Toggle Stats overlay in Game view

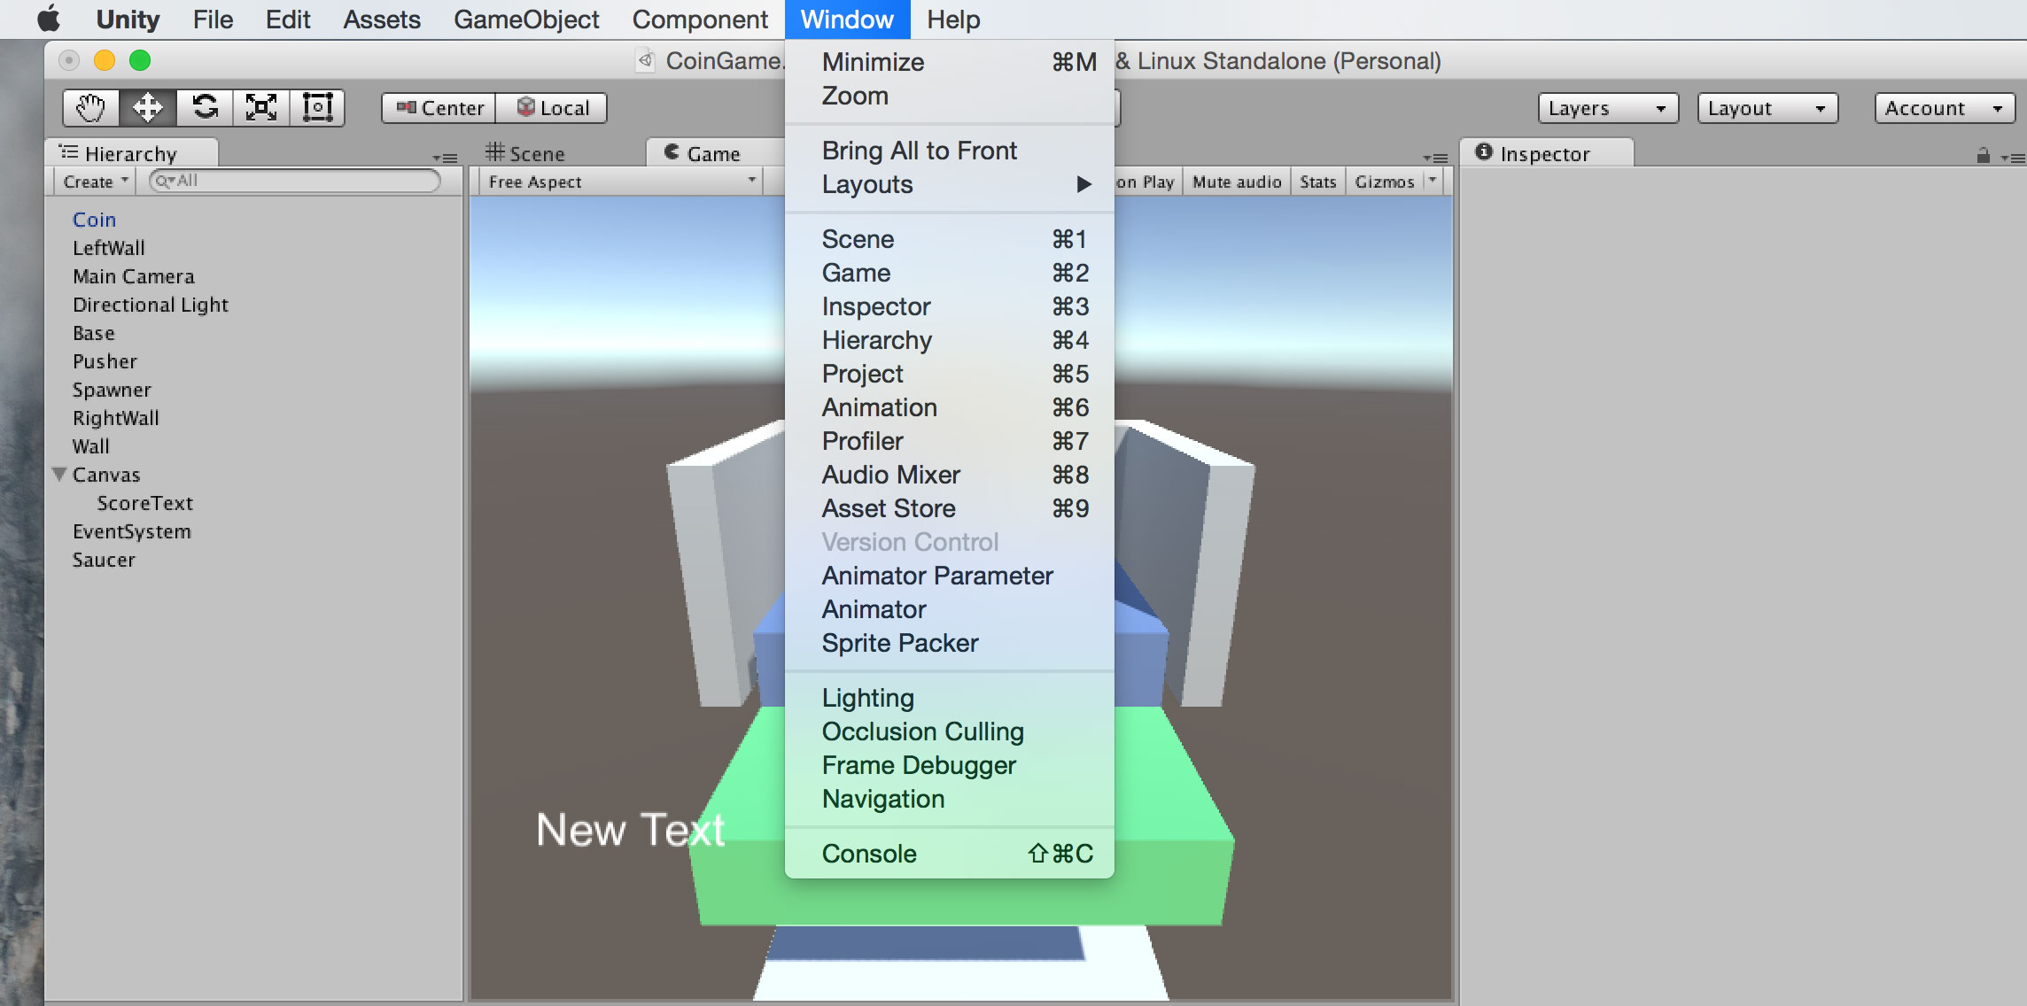(1317, 182)
